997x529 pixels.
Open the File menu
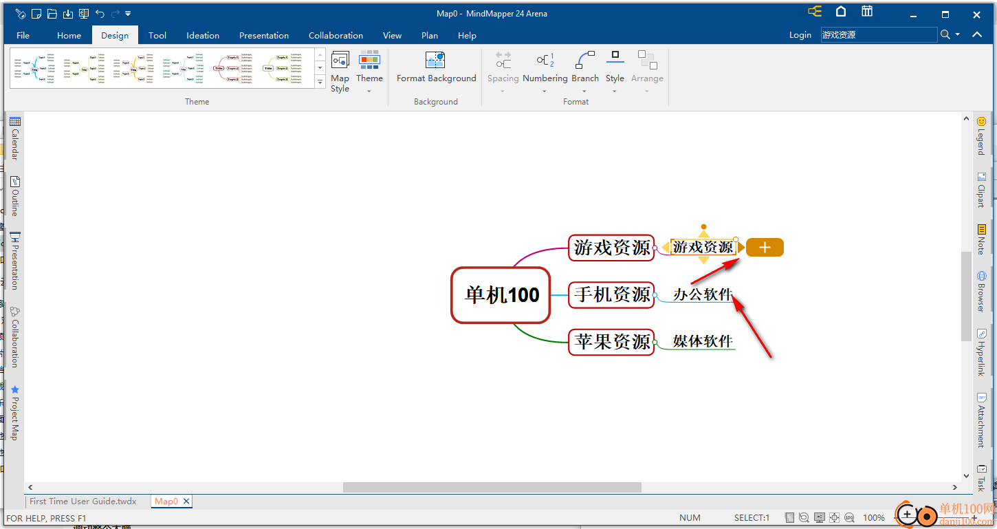[23, 35]
